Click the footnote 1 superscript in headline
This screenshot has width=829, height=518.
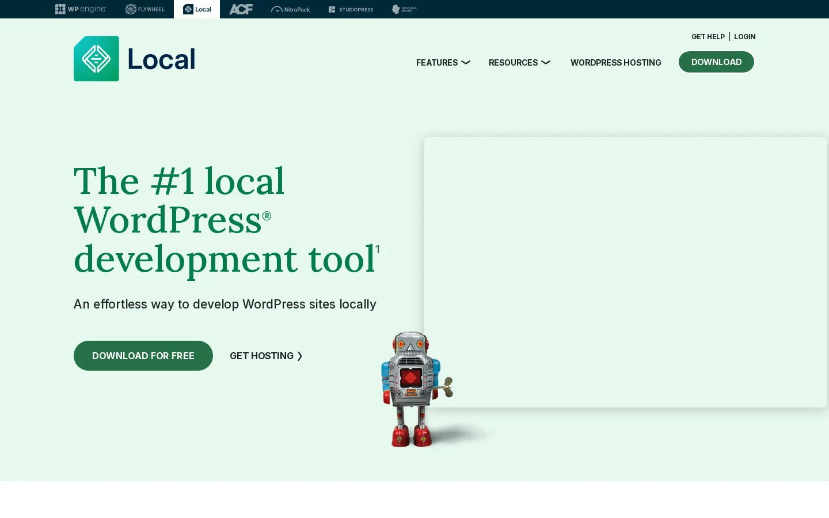378,249
